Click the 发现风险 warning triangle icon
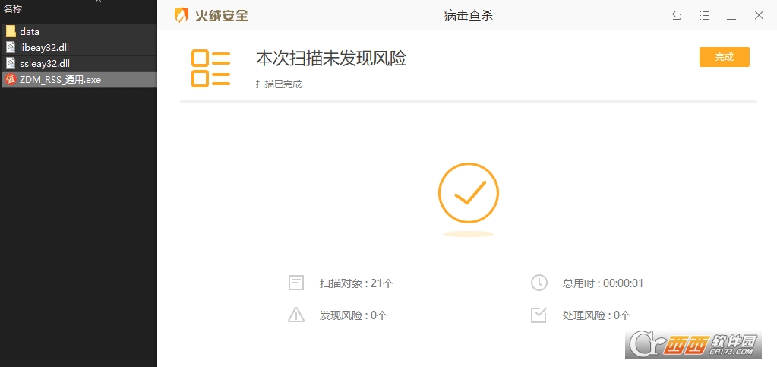The image size is (777, 367). click(295, 315)
